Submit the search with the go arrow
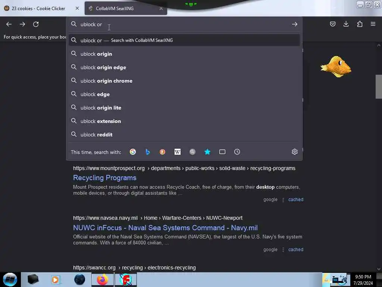The height and width of the screenshot is (287, 382). pyautogui.click(x=295, y=24)
